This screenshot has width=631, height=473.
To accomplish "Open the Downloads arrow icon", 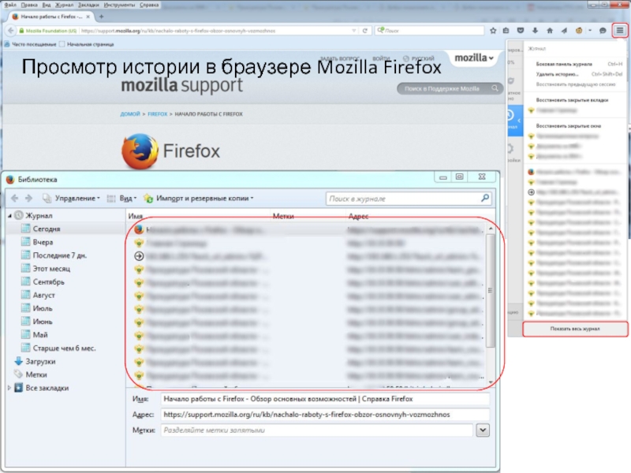I will click(x=535, y=31).
